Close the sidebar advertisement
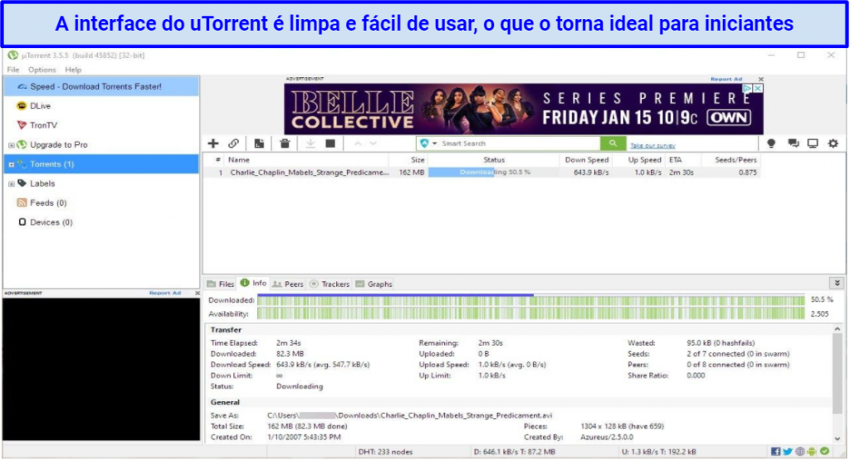Viewport: 850px width, 461px height. point(198,293)
